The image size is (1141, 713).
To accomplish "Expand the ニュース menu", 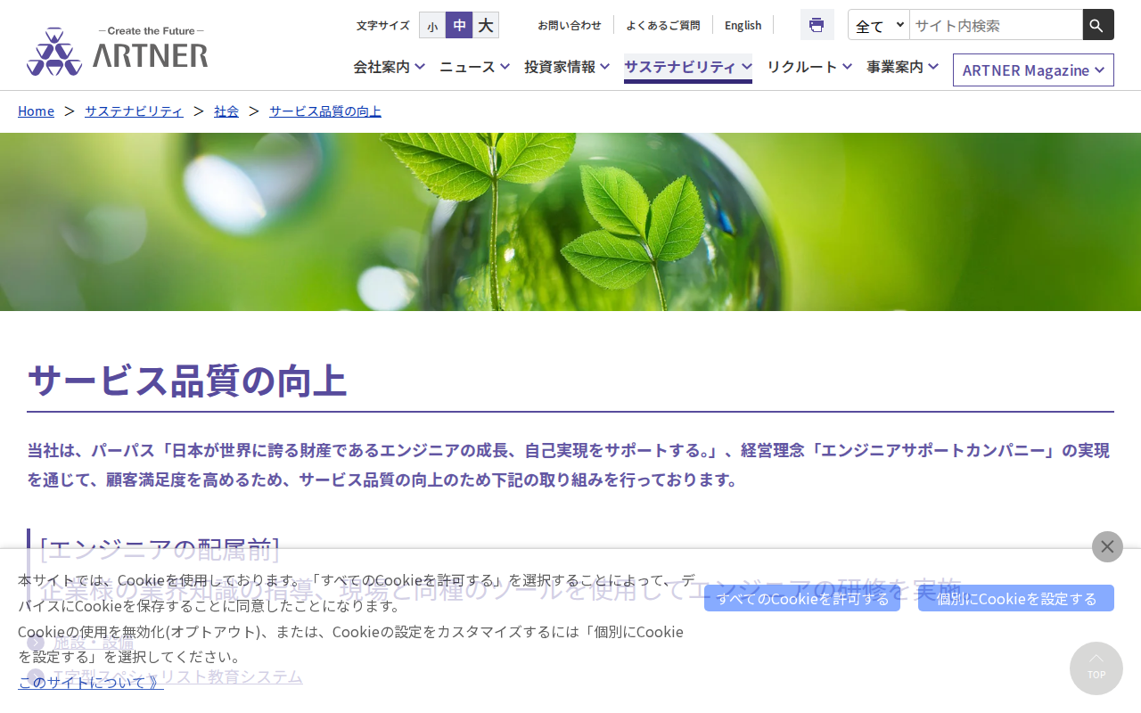I will 474,67.
